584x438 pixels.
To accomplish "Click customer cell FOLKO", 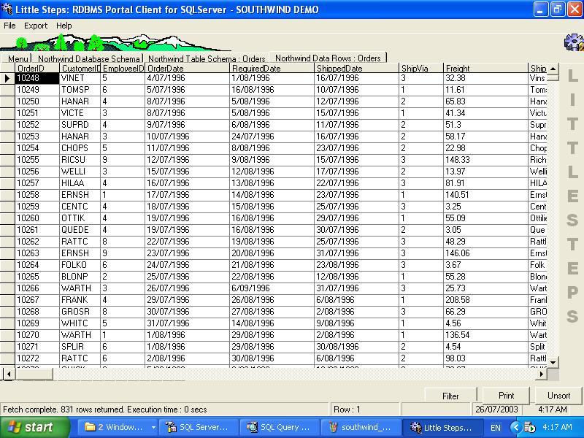I will (80, 265).
